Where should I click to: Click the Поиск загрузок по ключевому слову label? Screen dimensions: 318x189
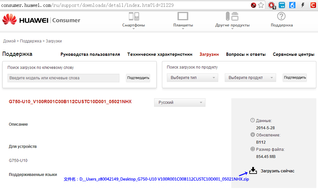click(x=41, y=68)
